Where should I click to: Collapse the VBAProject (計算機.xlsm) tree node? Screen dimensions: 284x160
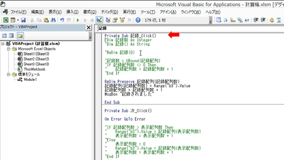point(3,44)
